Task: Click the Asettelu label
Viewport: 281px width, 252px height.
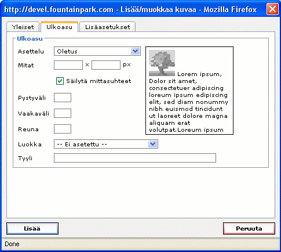Action: click(31, 52)
